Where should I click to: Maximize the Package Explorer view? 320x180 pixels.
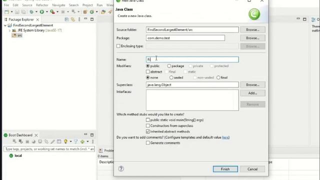tap(92, 19)
